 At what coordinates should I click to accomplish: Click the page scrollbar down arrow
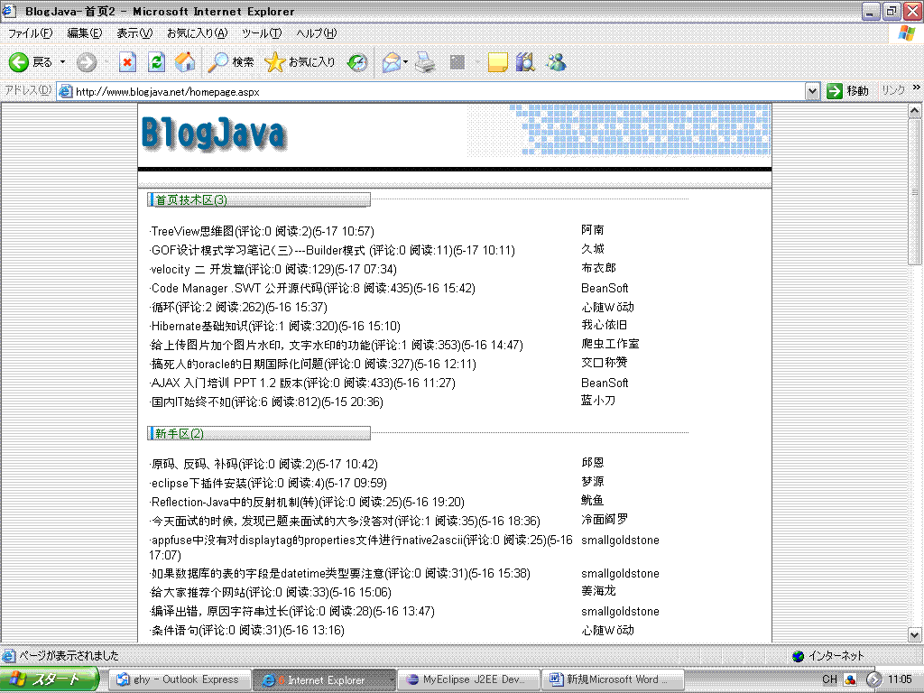(x=915, y=635)
